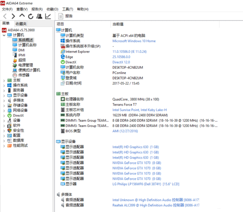Click the Forward navigation arrow
243x212 pixels.
13,16
